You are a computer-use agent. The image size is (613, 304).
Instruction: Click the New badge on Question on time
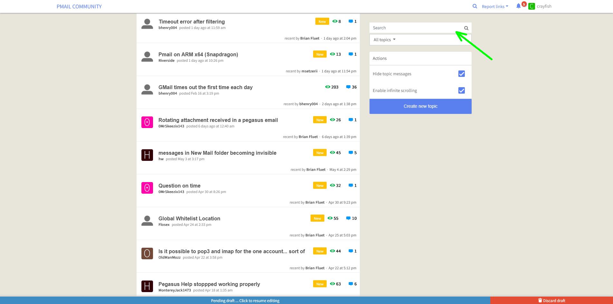coord(320,186)
